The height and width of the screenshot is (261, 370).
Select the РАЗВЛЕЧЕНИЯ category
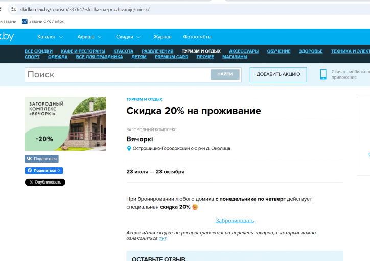click(x=157, y=51)
